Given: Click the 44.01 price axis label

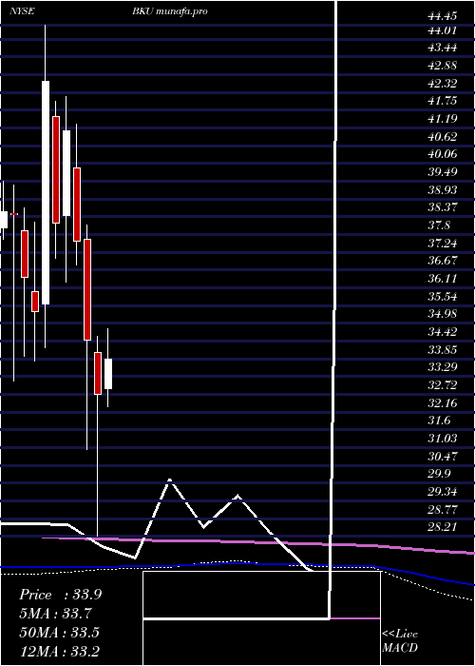Looking at the screenshot, I should [443, 30].
